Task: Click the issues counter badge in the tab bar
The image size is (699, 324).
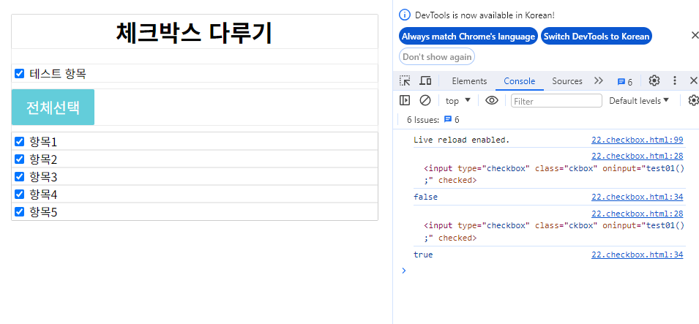Action: click(x=625, y=82)
